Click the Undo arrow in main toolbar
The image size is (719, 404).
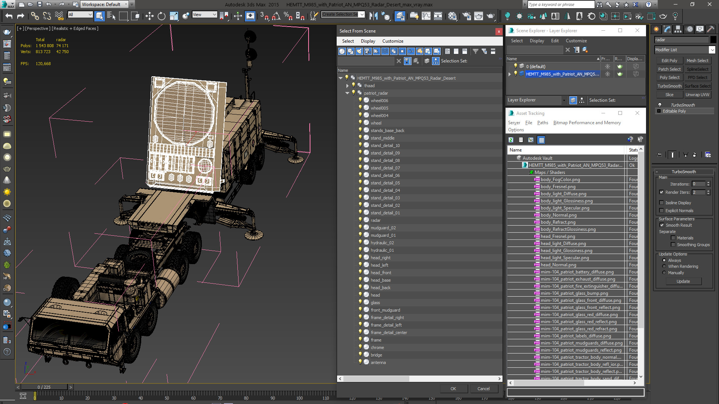pyautogui.click(x=9, y=16)
